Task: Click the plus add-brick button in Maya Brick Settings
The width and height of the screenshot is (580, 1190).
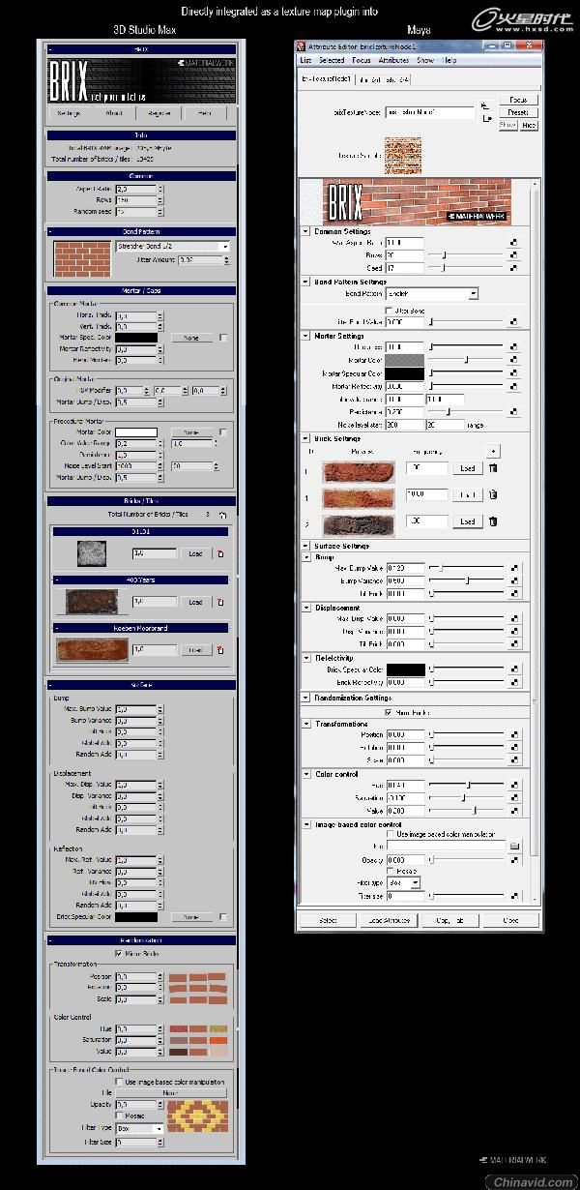Action: tap(493, 451)
